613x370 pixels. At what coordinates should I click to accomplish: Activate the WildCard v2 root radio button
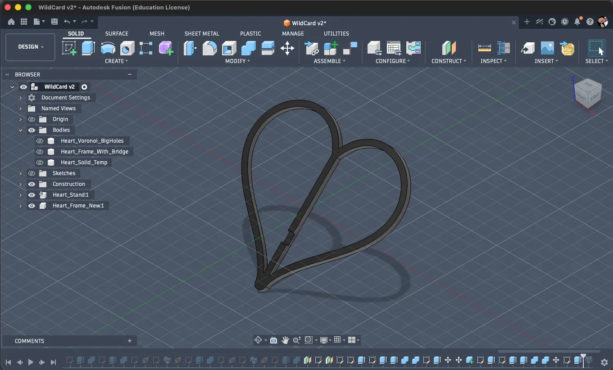click(x=84, y=87)
